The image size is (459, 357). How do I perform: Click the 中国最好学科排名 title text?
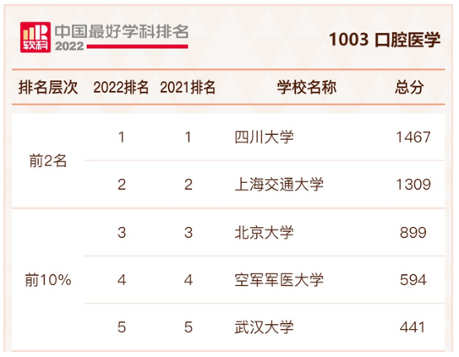pyautogui.click(x=122, y=31)
